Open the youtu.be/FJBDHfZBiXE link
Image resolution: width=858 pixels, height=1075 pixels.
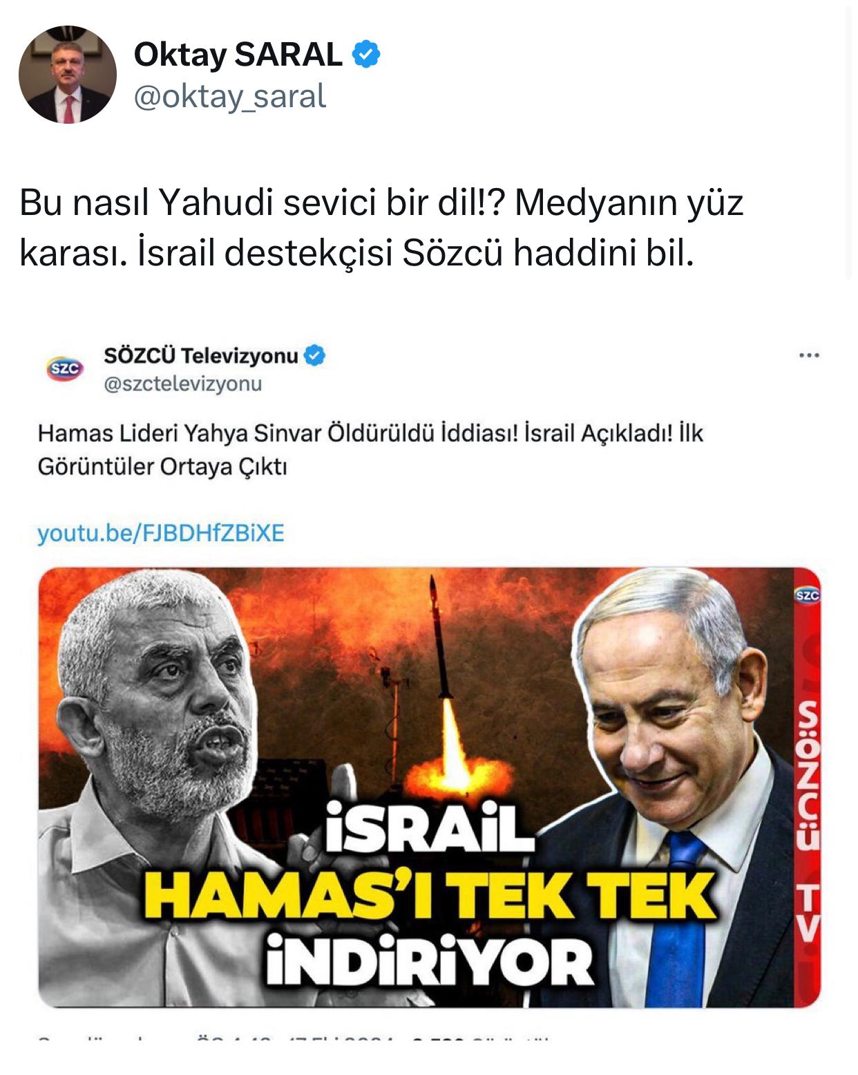(161, 533)
